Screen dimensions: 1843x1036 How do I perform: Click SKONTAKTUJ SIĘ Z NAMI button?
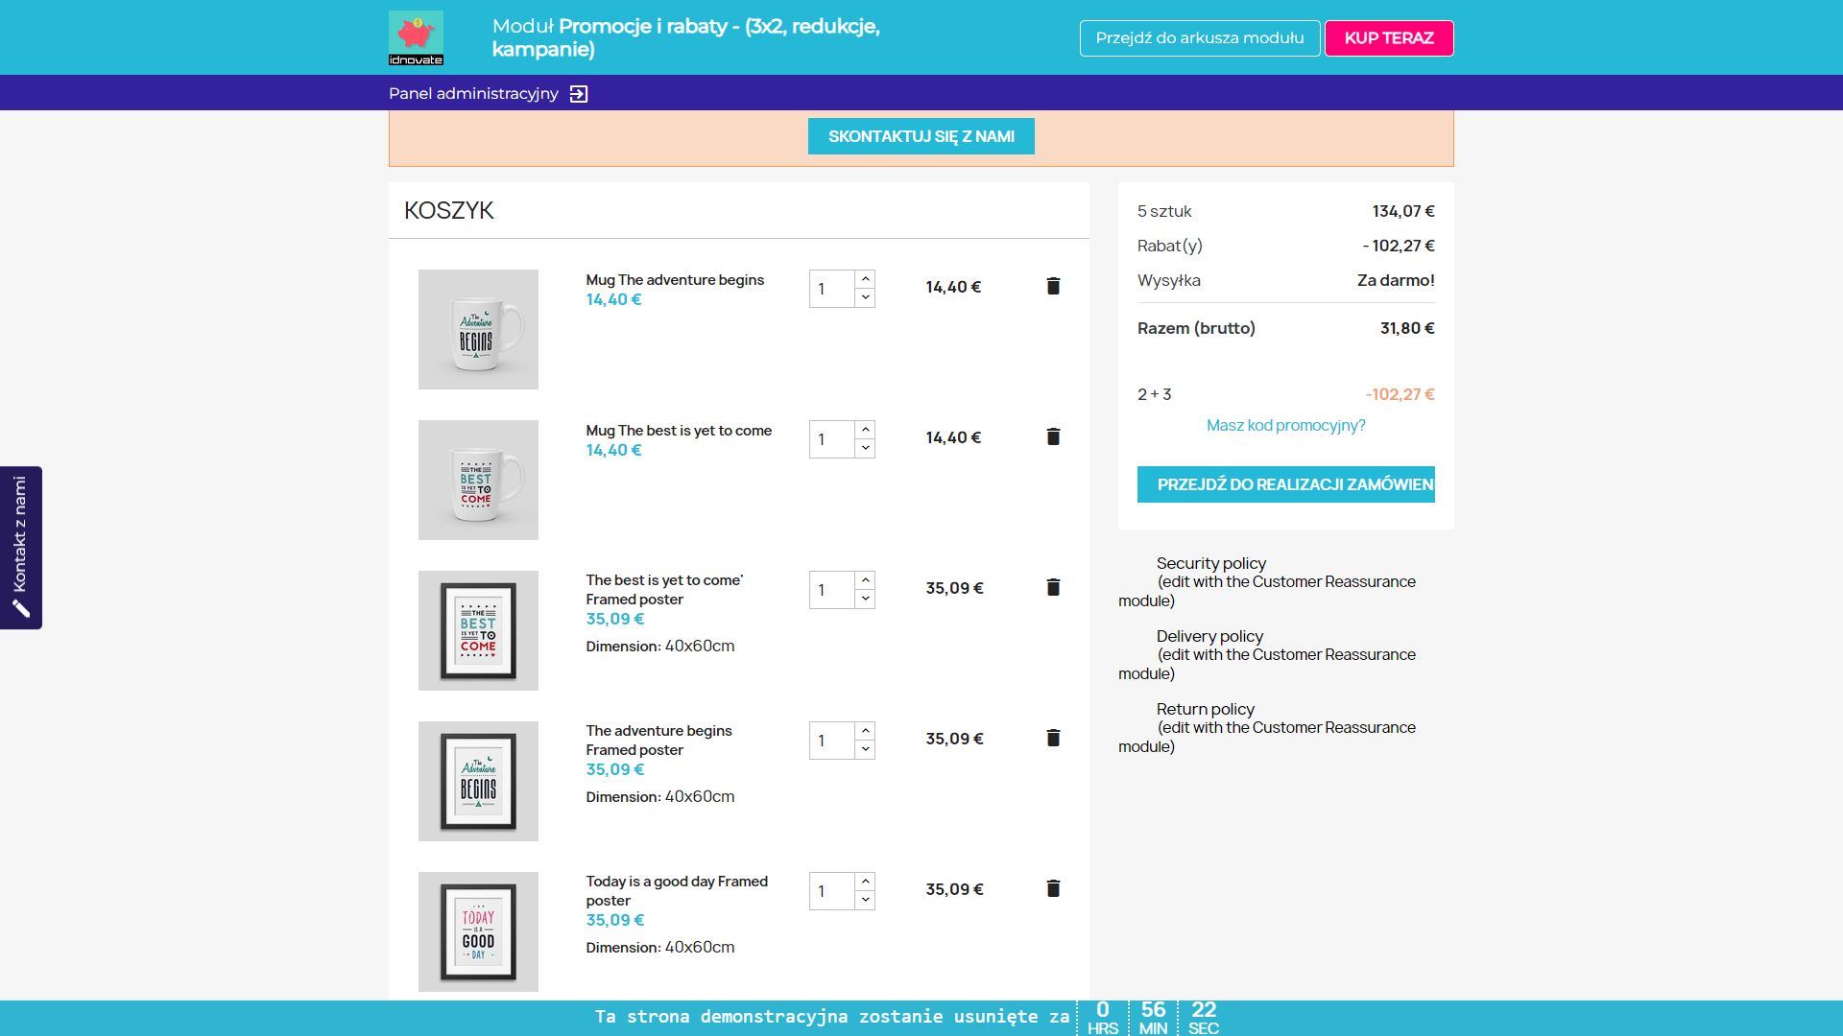(921, 136)
